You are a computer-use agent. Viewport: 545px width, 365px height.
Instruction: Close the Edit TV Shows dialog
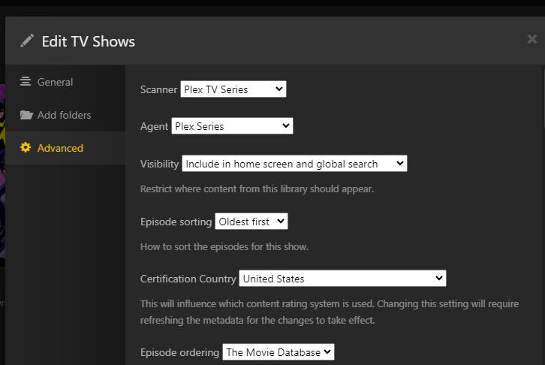pos(531,39)
